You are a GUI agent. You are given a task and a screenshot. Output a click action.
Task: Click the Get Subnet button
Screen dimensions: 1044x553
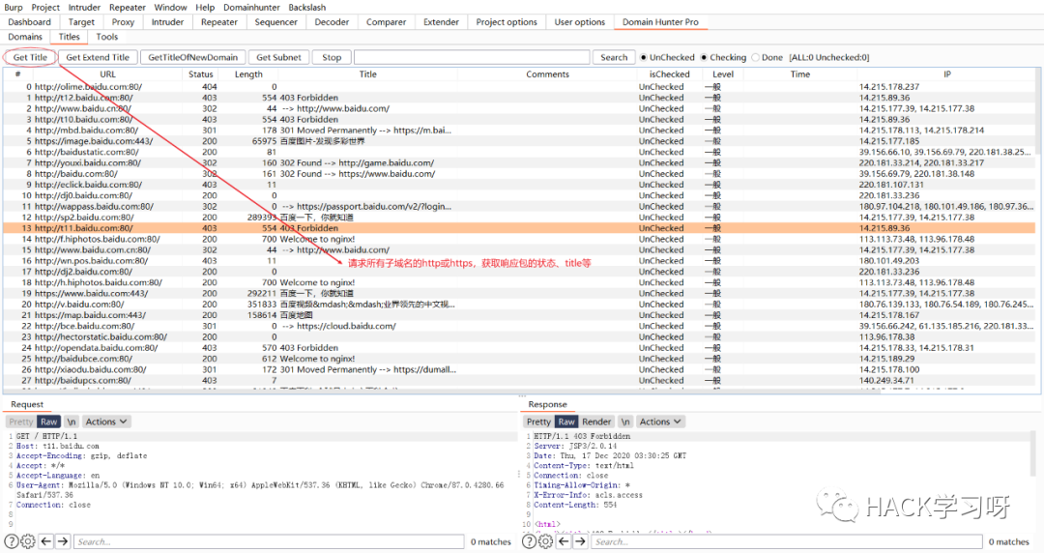tap(278, 57)
